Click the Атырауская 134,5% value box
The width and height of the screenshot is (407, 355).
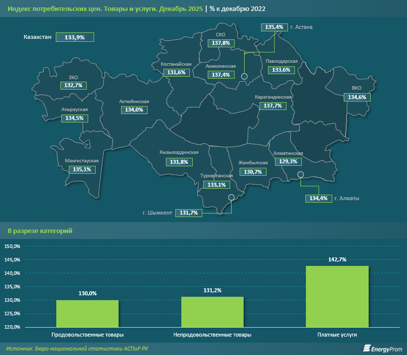tap(75, 118)
